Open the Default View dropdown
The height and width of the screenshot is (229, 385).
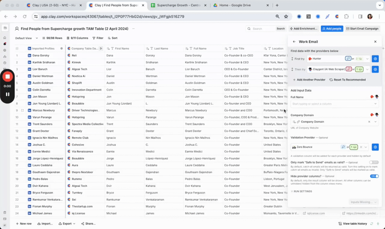(26, 38)
